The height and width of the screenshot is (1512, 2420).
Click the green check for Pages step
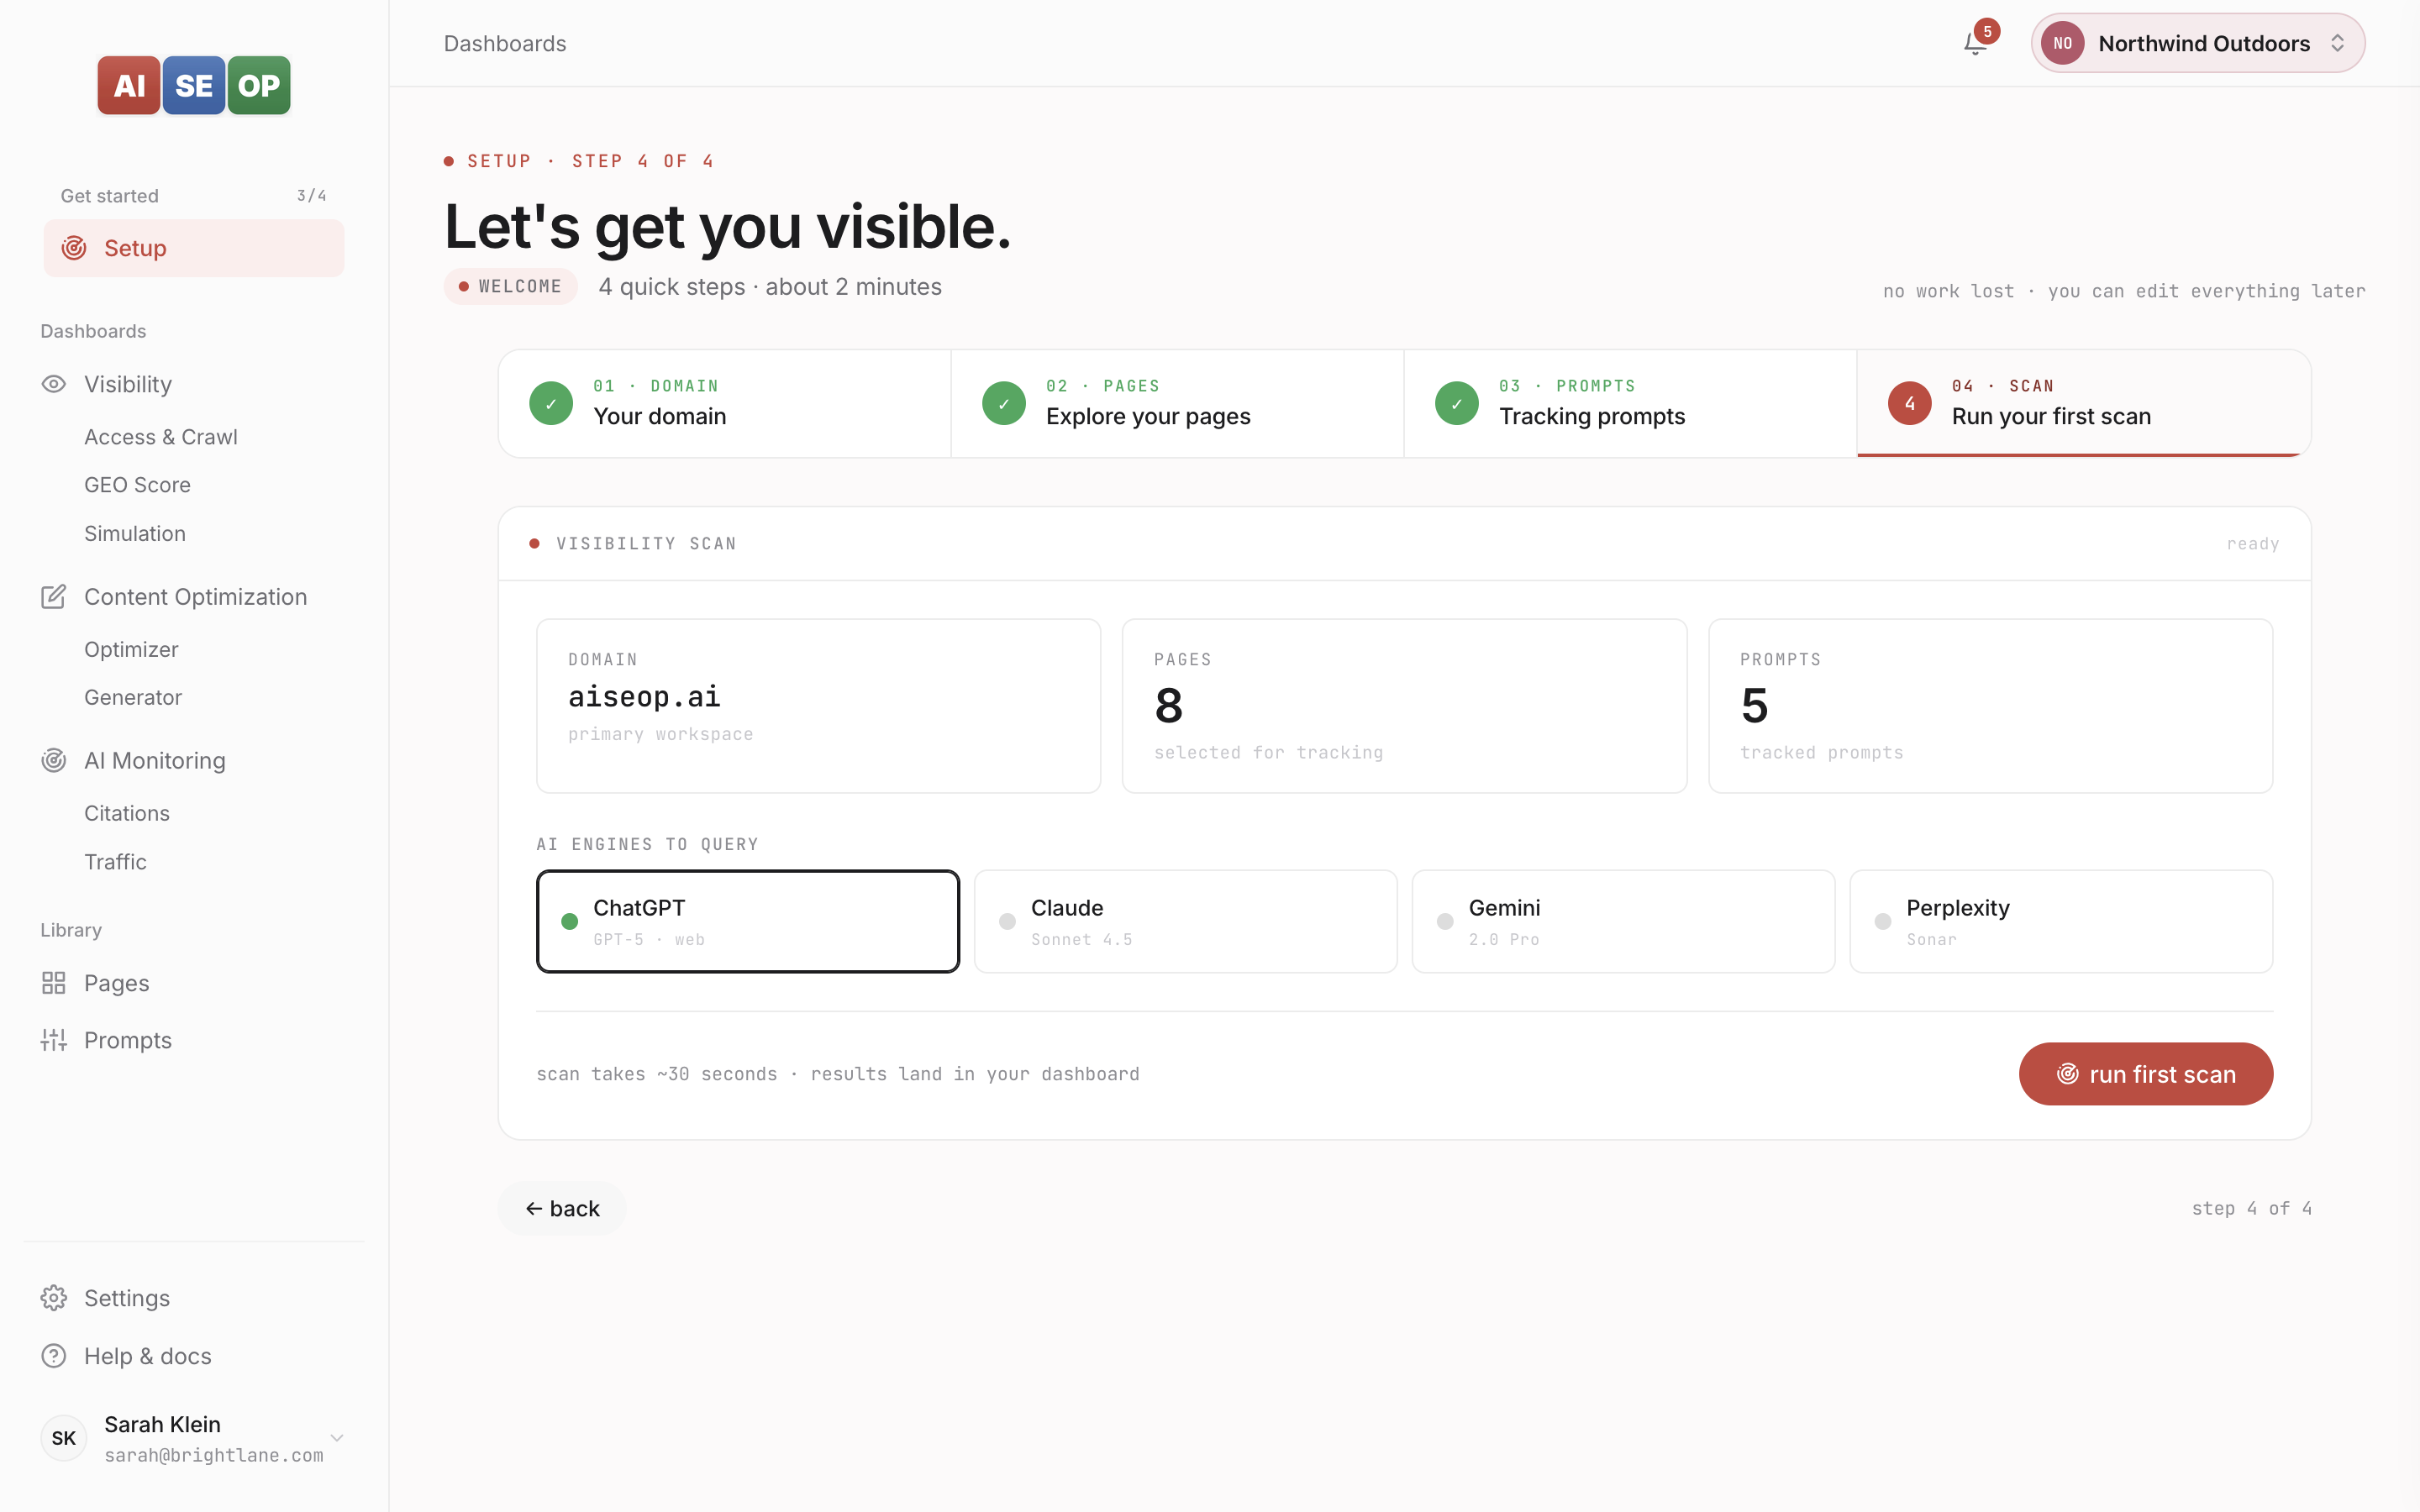[1004, 404]
